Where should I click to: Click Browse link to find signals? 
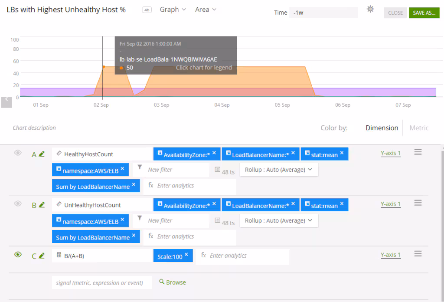172,282
